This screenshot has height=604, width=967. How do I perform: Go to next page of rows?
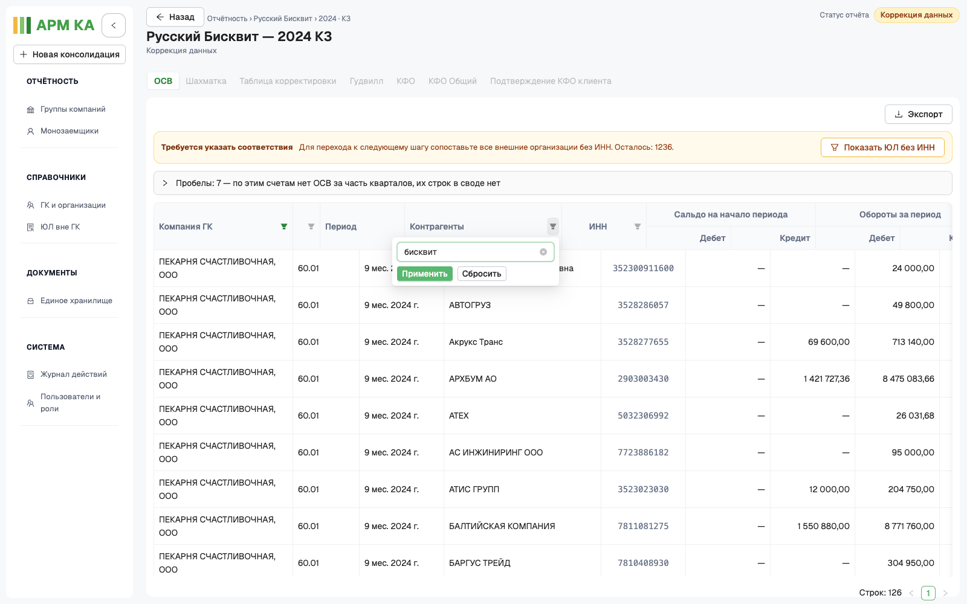click(x=945, y=593)
